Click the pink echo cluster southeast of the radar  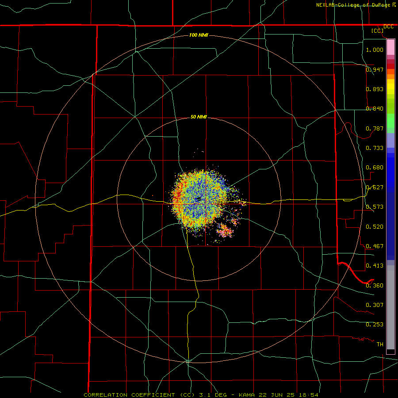(x=224, y=232)
